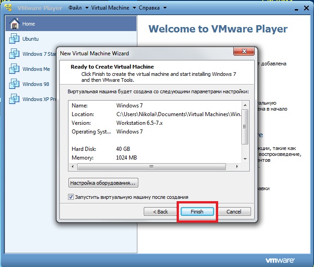The width and height of the screenshot is (314, 267).
Task: Toggle the power-on-after-creation checkbox
Action: coord(71,197)
